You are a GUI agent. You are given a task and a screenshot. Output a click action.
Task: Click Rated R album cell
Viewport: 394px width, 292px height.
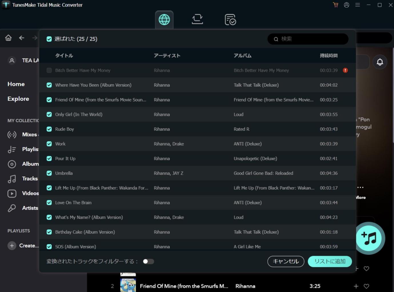click(241, 129)
